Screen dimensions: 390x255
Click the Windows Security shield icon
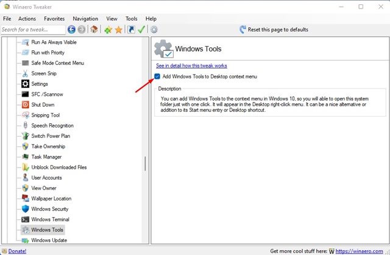[x=26, y=209]
